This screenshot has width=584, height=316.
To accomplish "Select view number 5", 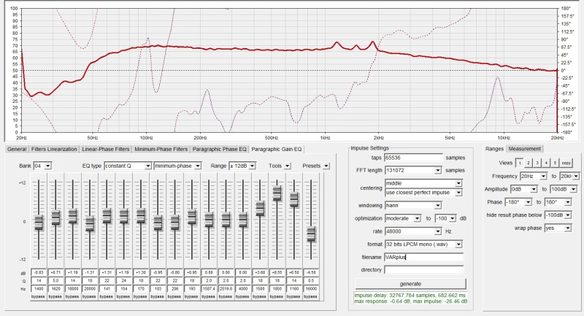I will pyautogui.click(x=554, y=163).
